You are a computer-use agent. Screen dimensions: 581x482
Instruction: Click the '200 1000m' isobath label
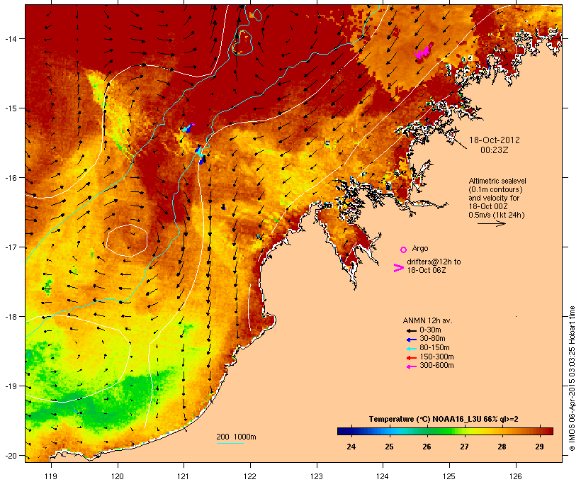click(x=236, y=437)
